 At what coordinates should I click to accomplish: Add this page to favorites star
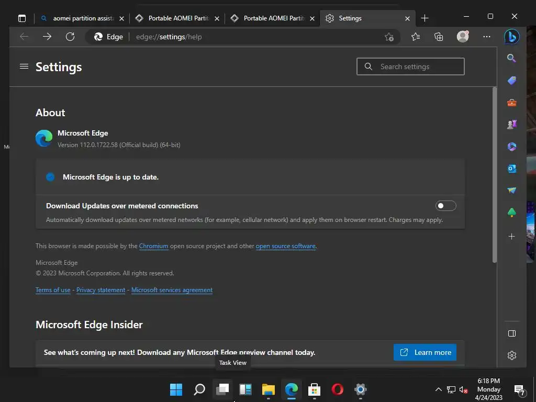tap(389, 37)
